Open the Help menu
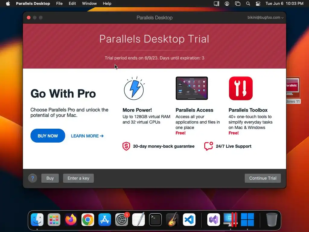Image resolution: width=309 pixels, height=232 pixels. coord(107,4)
